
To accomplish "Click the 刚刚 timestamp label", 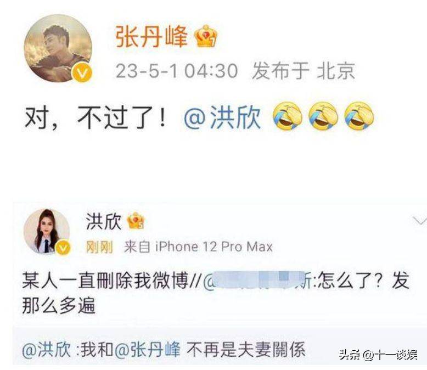I will [99, 247].
